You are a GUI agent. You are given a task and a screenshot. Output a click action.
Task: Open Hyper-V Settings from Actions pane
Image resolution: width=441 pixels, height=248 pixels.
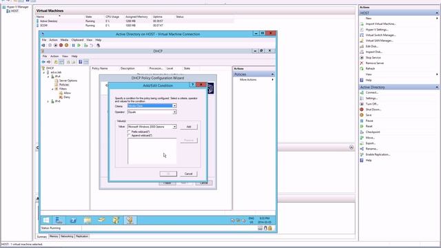click(377, 30)
